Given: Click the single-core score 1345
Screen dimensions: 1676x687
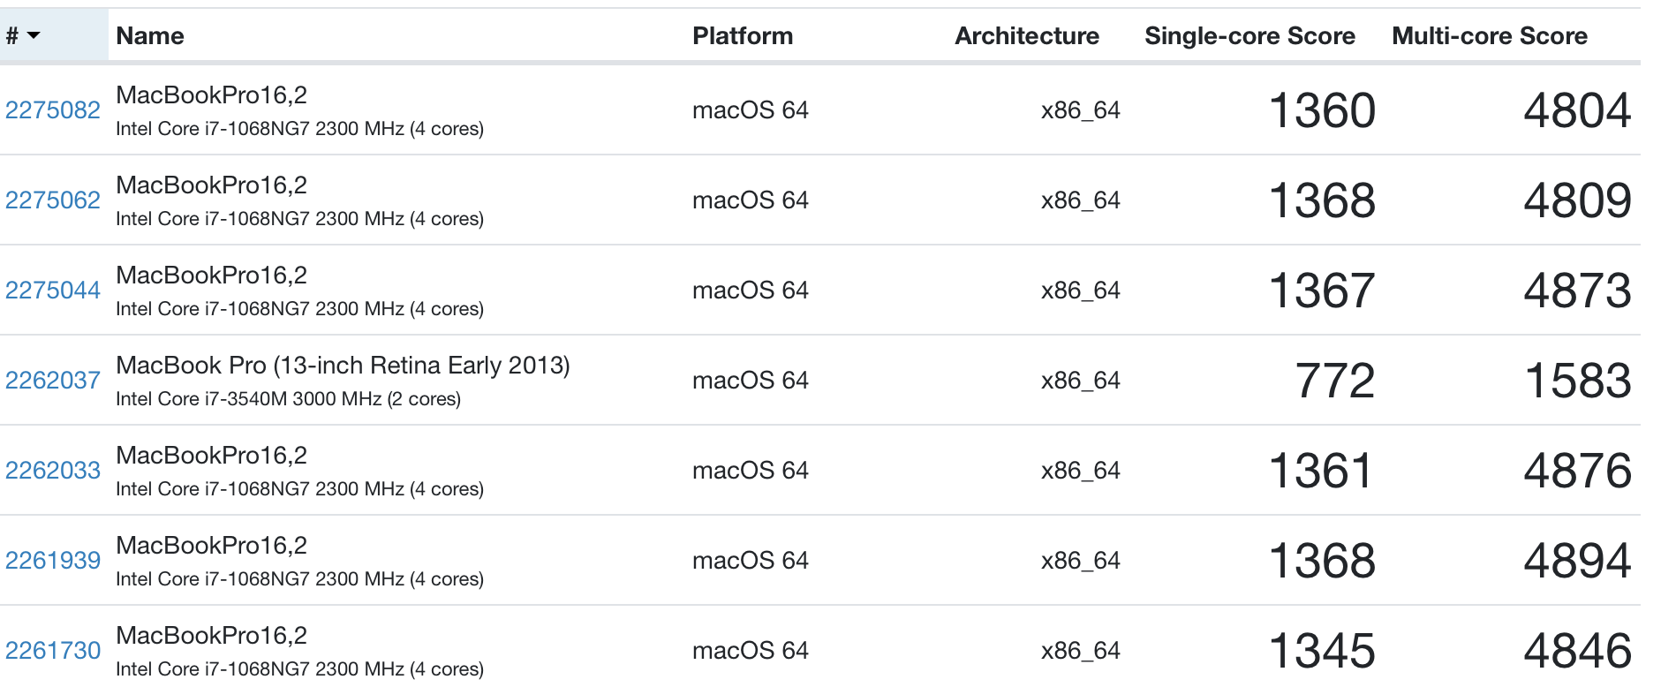Looking at the screenshot, I should (x=1321, y=651).
